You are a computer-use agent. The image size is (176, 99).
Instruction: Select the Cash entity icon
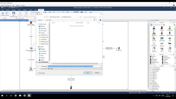pos(170,39)
